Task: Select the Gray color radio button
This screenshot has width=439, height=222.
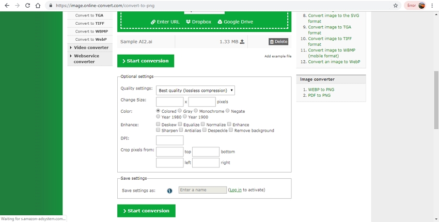Action: point(180,111)
